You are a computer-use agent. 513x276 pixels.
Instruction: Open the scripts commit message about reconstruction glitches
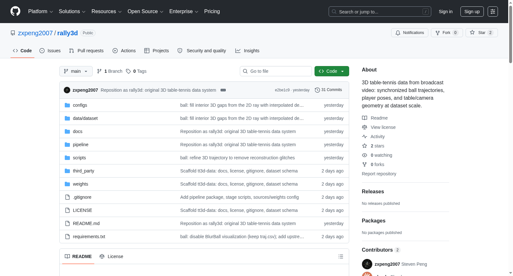click(x=237, y=158)
